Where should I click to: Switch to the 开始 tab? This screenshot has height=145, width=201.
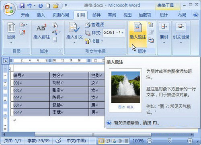[x=25, y=15]
